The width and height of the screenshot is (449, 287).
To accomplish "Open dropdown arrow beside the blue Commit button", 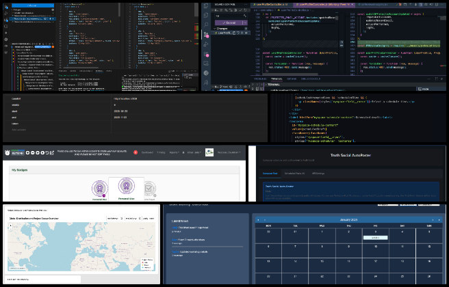I will coord(53,5).
